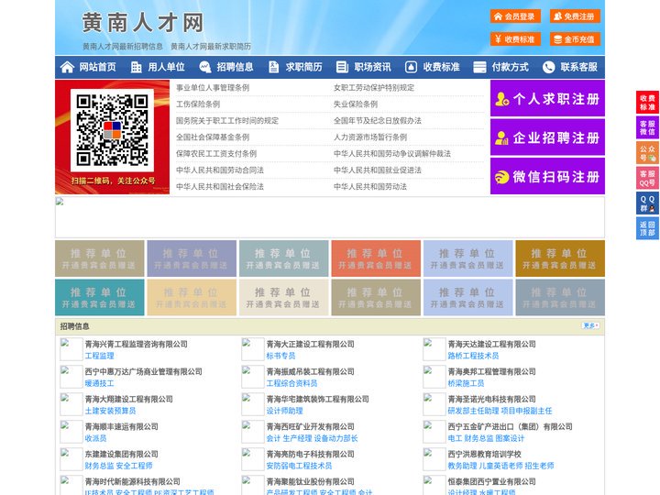Open 青海天达建设工程有限公司 company
Screen dimensions: 660x495
[x=491, y=344]
